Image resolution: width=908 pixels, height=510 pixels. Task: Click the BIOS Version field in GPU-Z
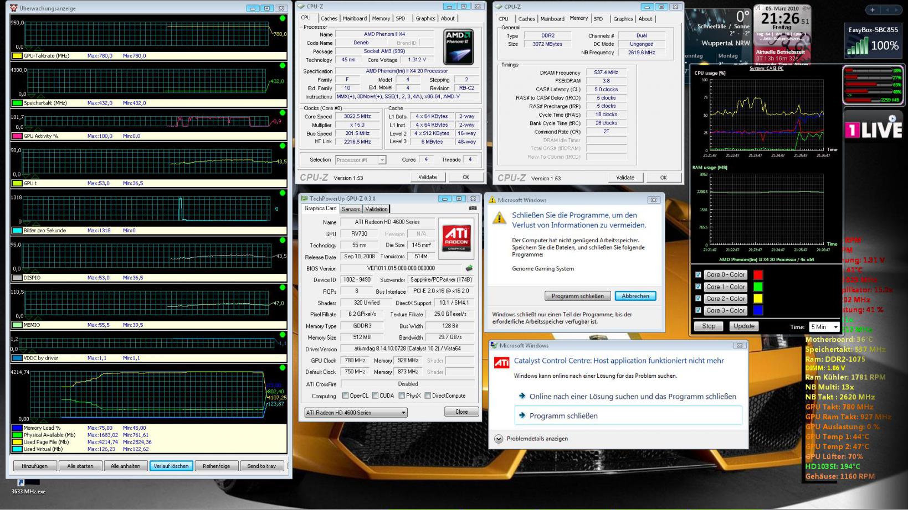click(402, 268)
